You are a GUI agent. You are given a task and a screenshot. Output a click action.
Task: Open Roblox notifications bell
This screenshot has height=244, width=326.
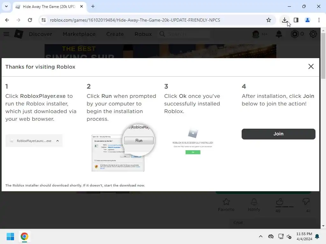[x=279, y=34]
